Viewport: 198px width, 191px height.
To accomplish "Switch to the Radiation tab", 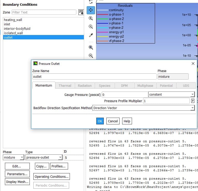I will [x=85, y=86].
